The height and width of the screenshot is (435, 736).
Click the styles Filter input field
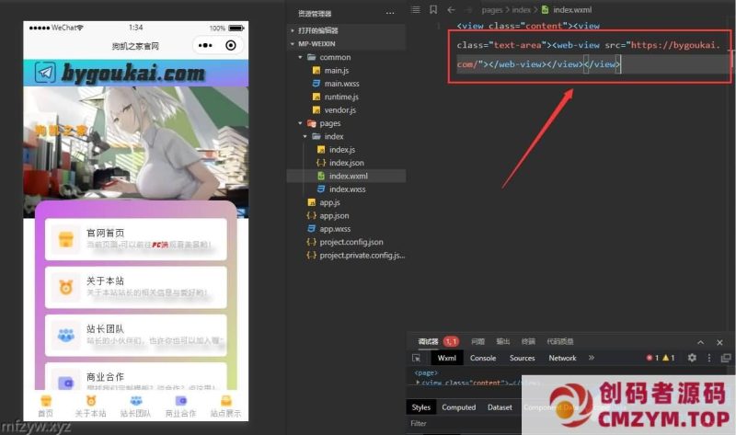tap(465, 423)
